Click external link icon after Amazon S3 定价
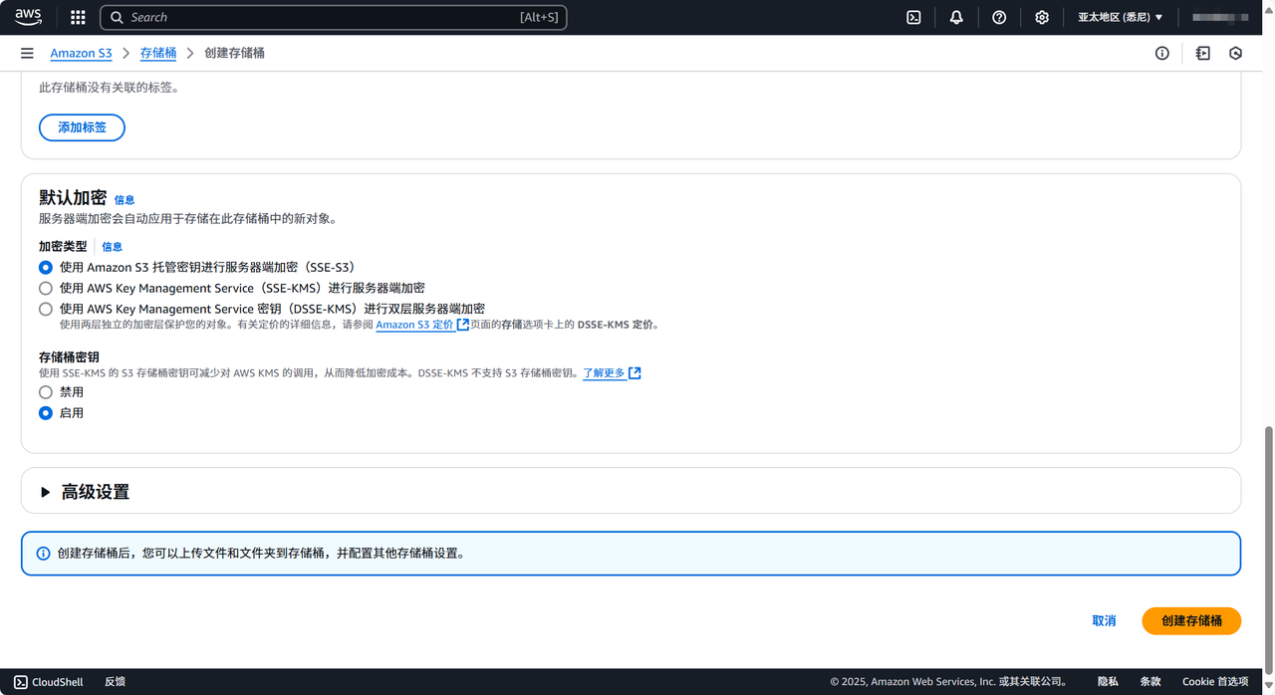Image resolution: width=1275 pixels, height=695 pixels. pyautogui.click(x=462, y=324)
